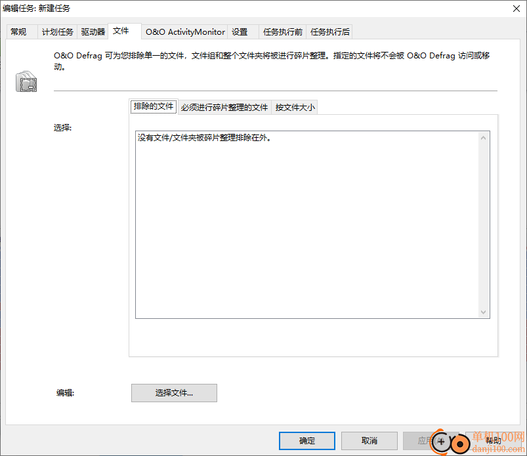527x456 pixels.
Task: Click scrollbar up arrow in file list
Action: point(483,138)
